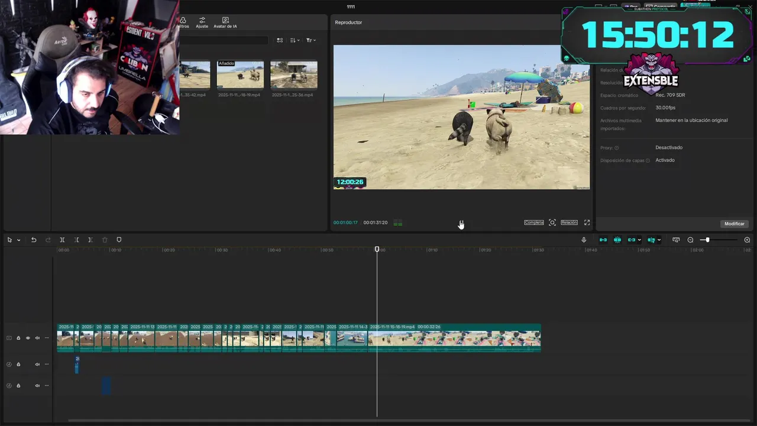757x426 pixels.
Task: Select the pointer selection tool
Action: pyautogui.click(x=9, y=240)
